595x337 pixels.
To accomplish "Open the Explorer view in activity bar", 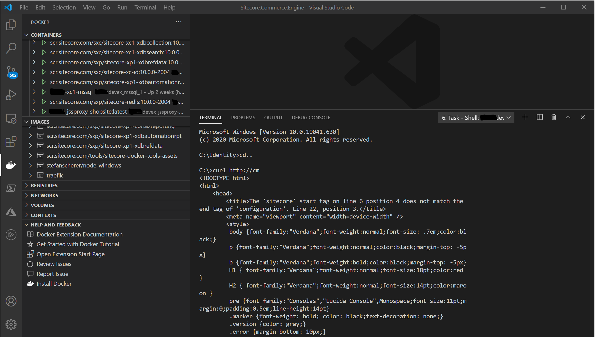I will point(11,25).
